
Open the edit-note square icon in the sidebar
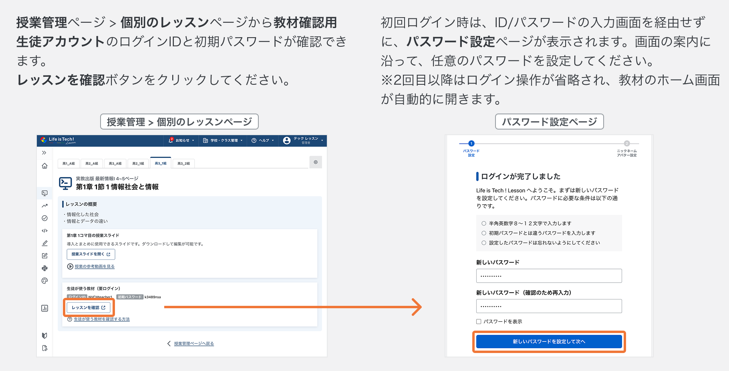pyautogui.click(x=44, y=256)
